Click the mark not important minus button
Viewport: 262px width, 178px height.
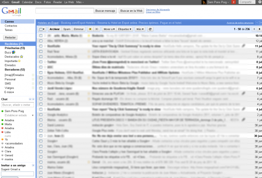tap(96, 29)
